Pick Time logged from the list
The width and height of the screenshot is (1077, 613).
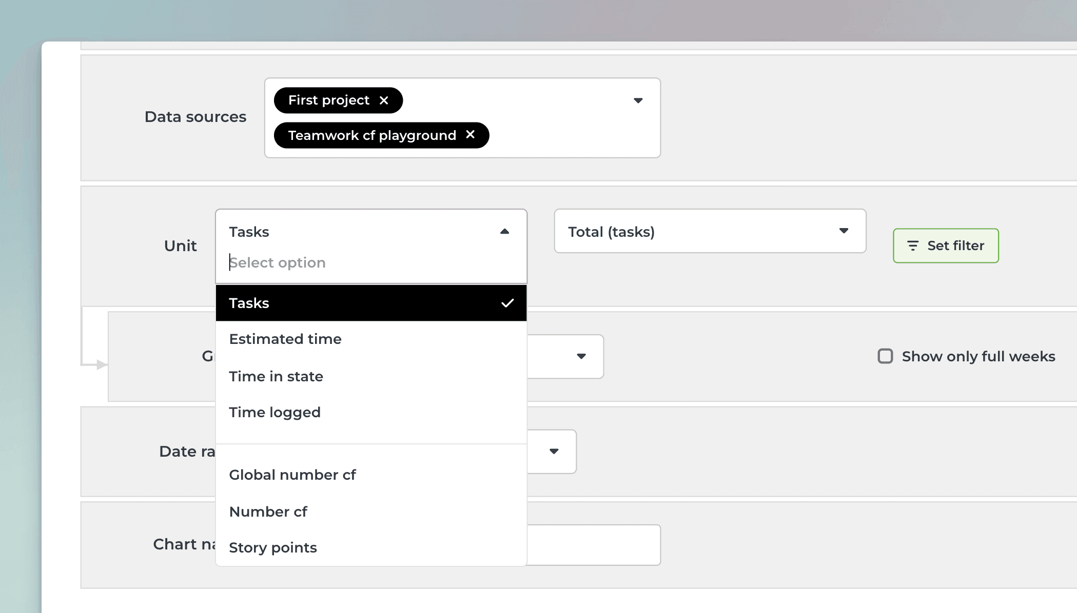click(x=275, y=413)
